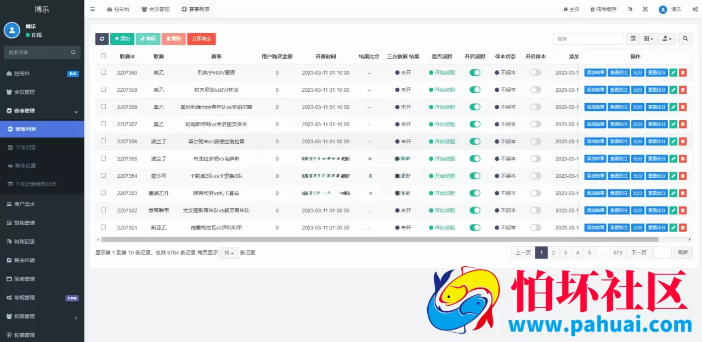
Task: Check the checkbox for row 2207358
Action: pyautogui.click(x=103, y=106)
